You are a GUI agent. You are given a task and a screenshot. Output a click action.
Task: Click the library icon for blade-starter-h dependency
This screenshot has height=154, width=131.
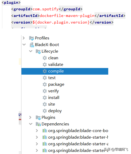(x=45, y=137)
